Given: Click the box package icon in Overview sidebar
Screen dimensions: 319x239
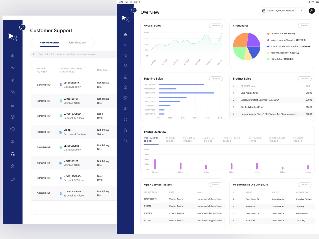Looking at the screenshot, I should point(125,87).
